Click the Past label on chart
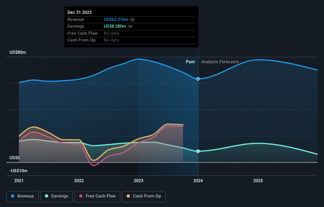 tap(190, 62)
